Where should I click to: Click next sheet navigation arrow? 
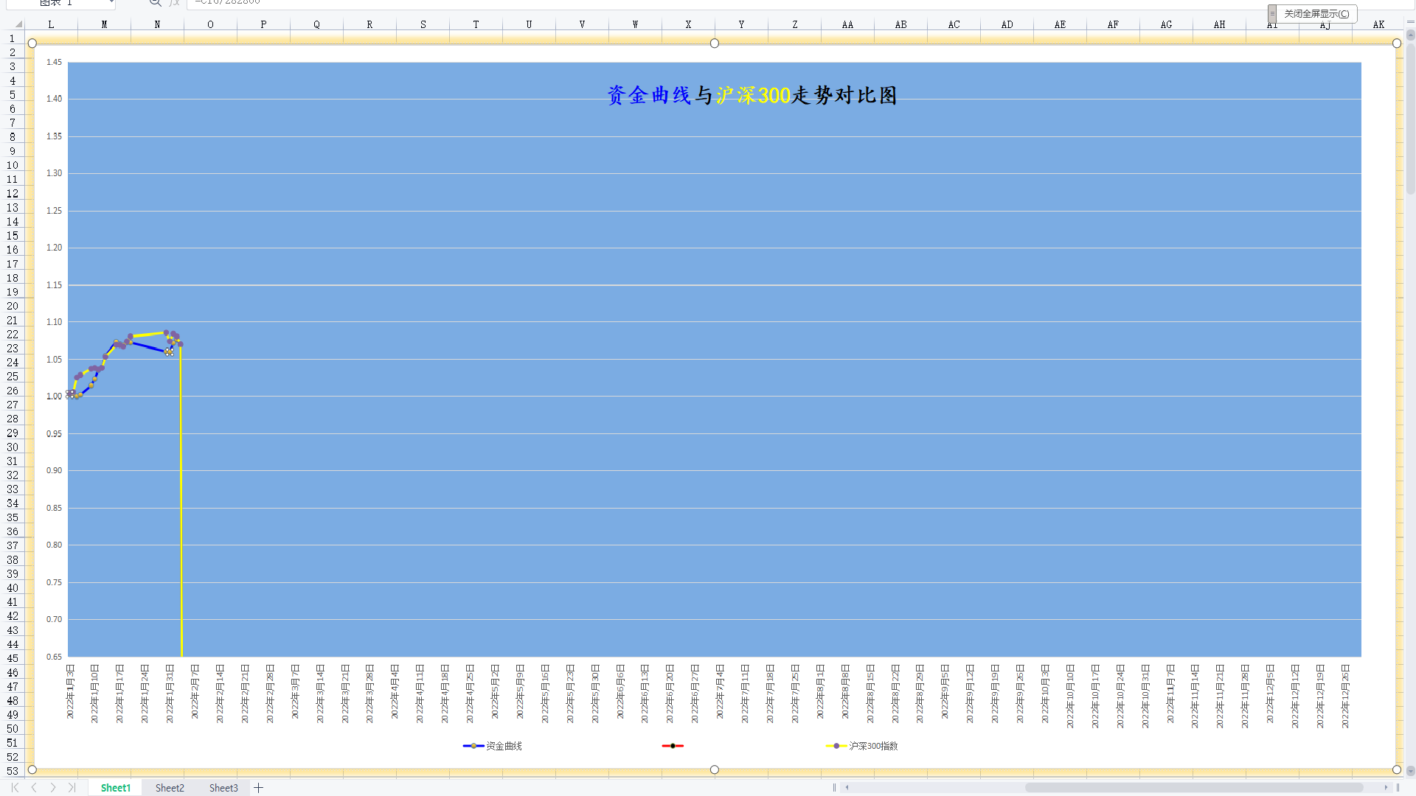[x=53, y=788]
